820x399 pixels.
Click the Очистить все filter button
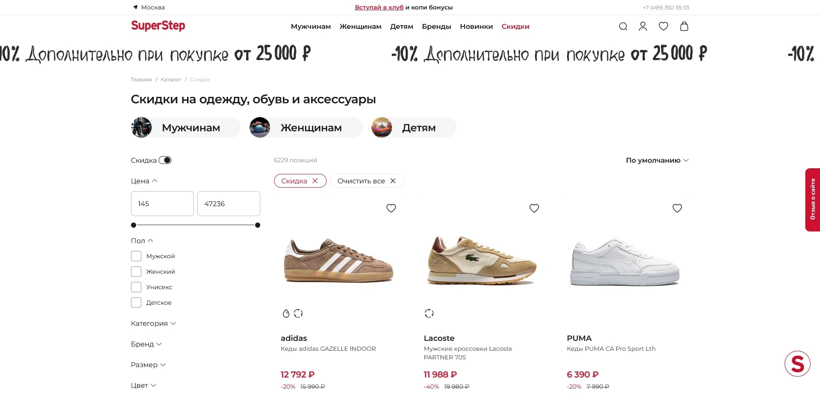[x=367, y=181]
